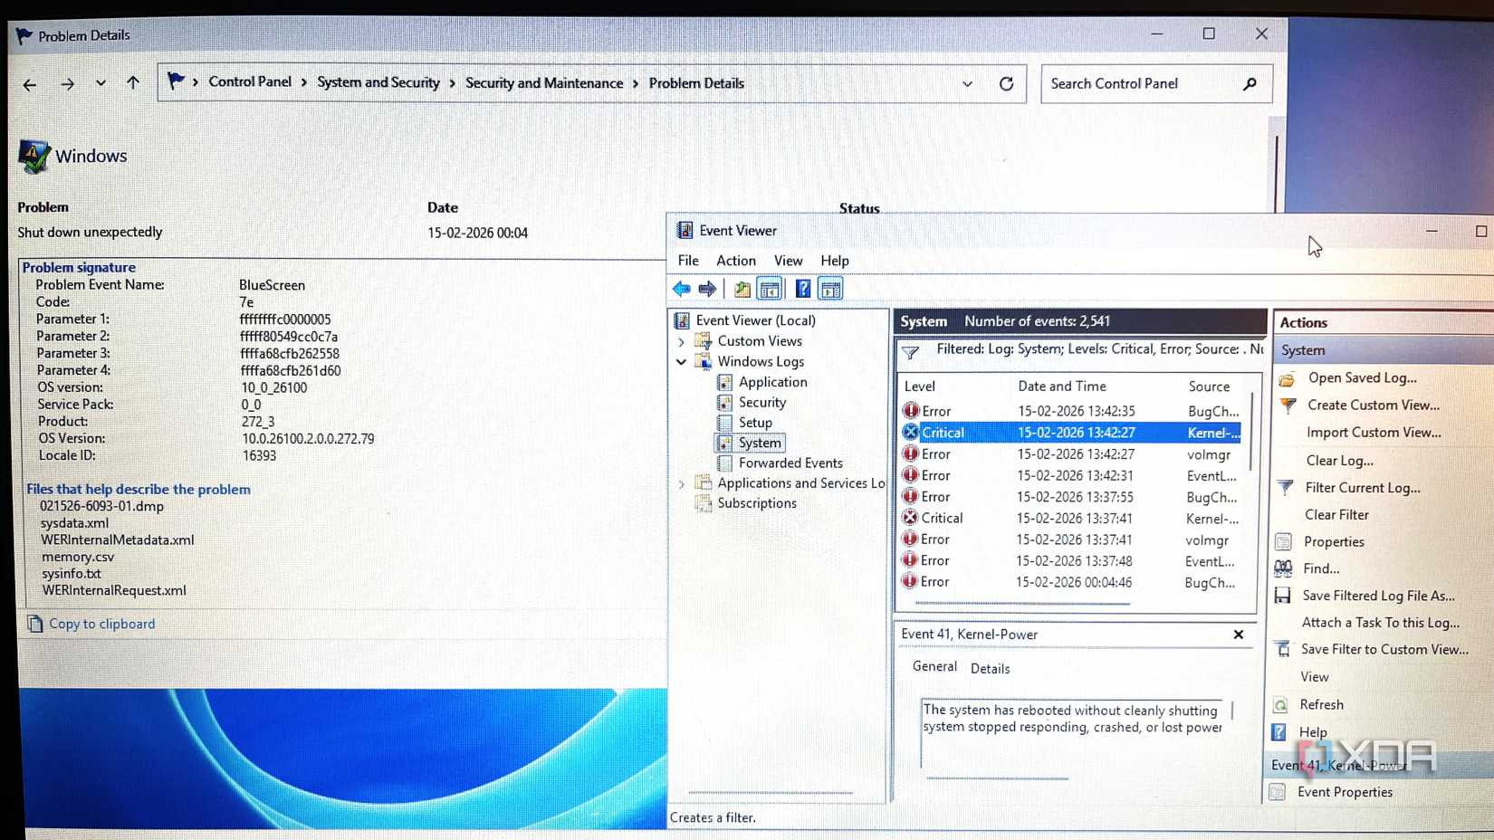Click the Forward arrow in Problem Details window

68,84
